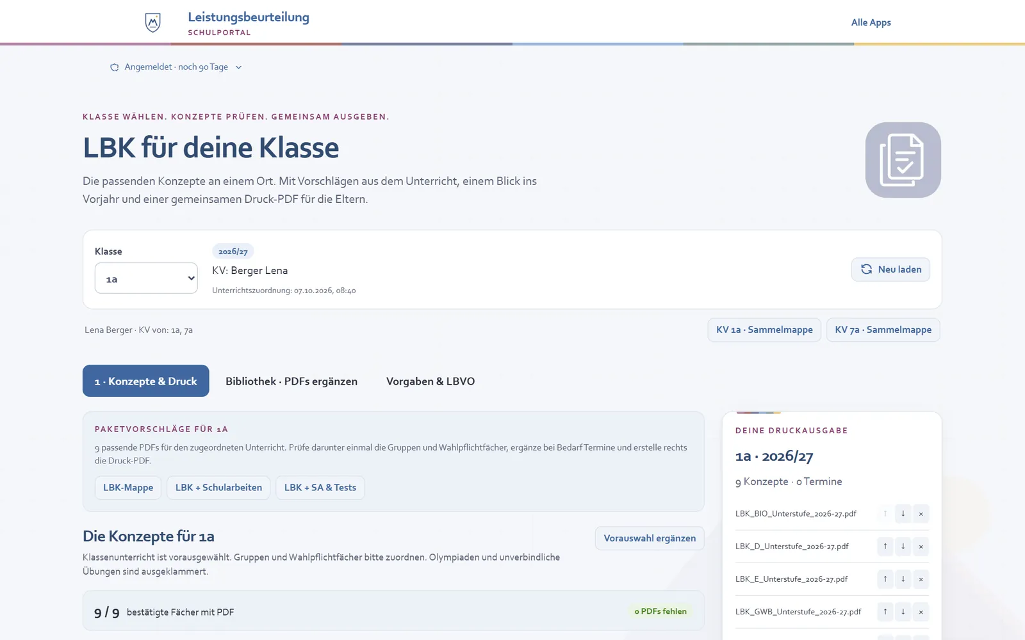
Task: Click the disabled up arrow for LBK_BIO
Action: coord(885,513)
